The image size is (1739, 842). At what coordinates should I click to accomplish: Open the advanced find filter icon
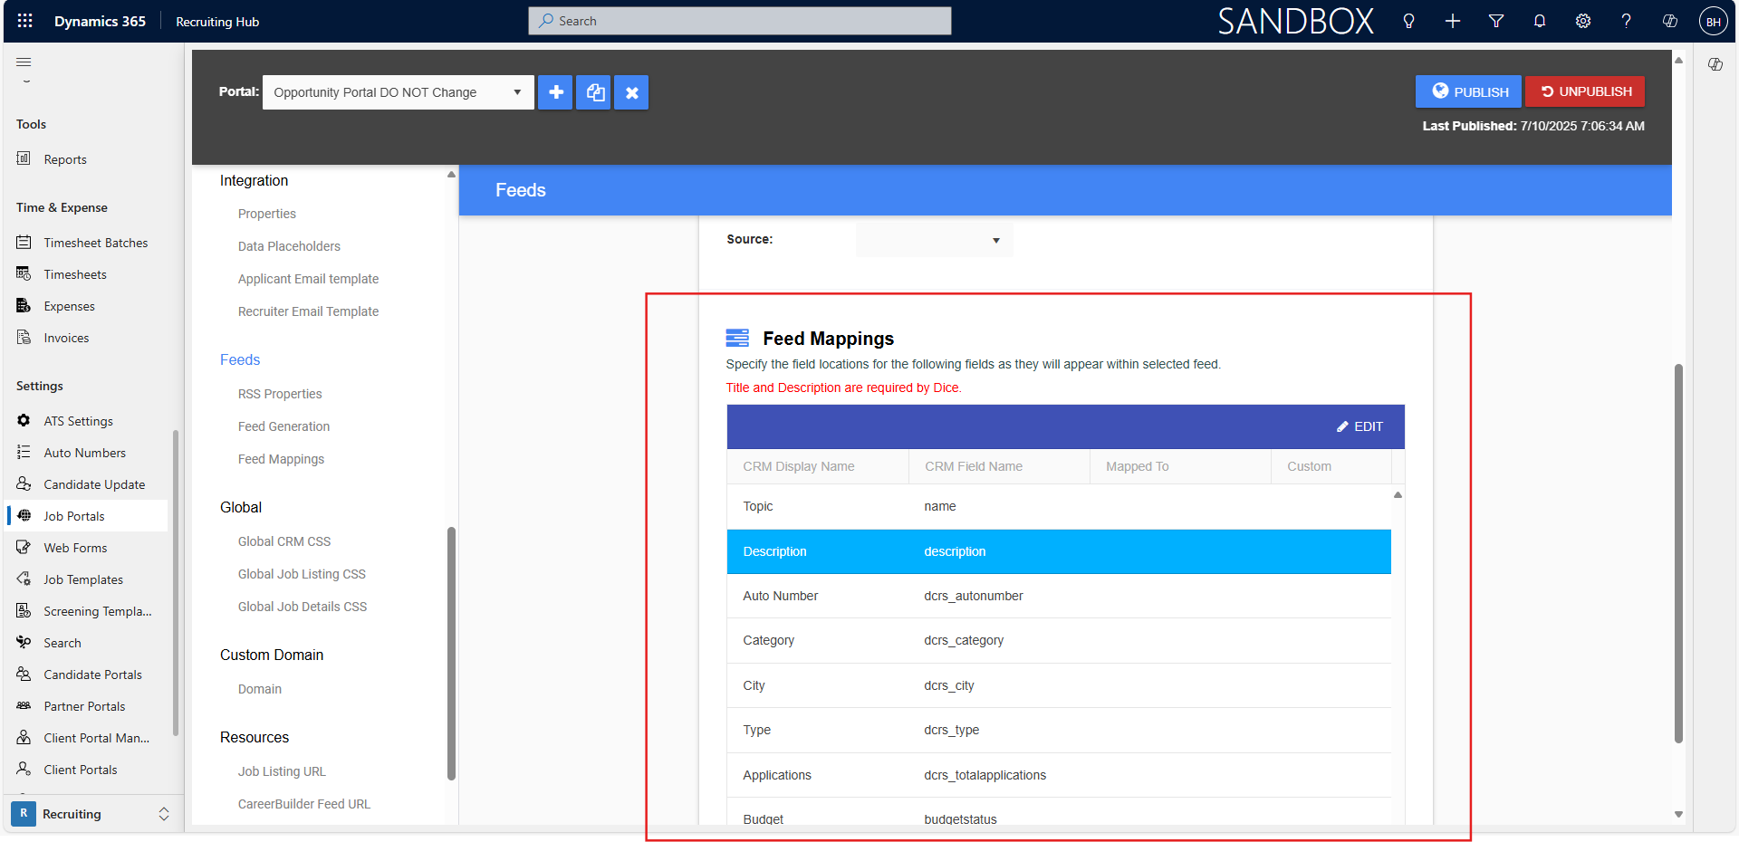coord(1496,21)
